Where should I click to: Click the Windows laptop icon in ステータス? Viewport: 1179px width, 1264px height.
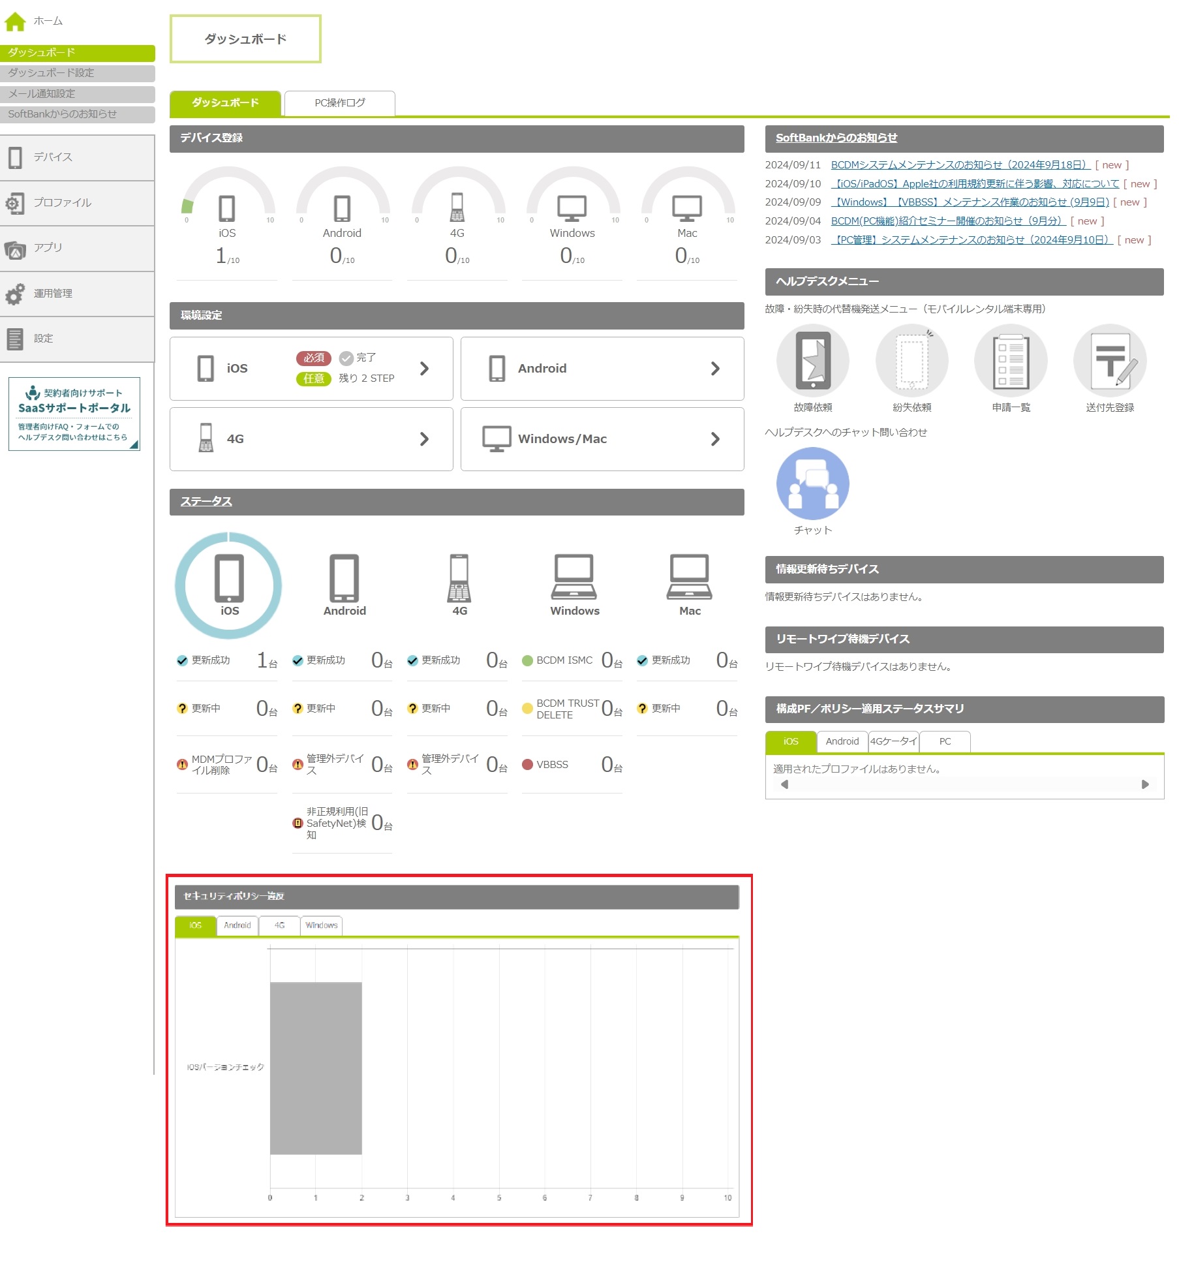pos(574,578)
